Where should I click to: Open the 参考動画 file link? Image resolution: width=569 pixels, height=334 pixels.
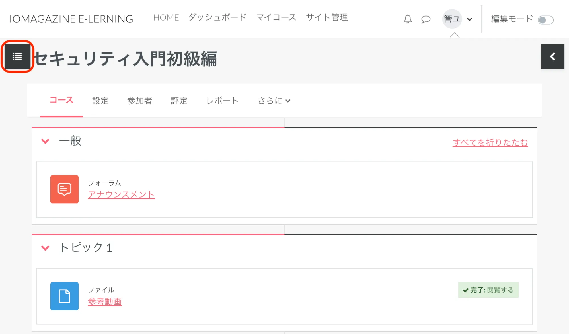104,302
